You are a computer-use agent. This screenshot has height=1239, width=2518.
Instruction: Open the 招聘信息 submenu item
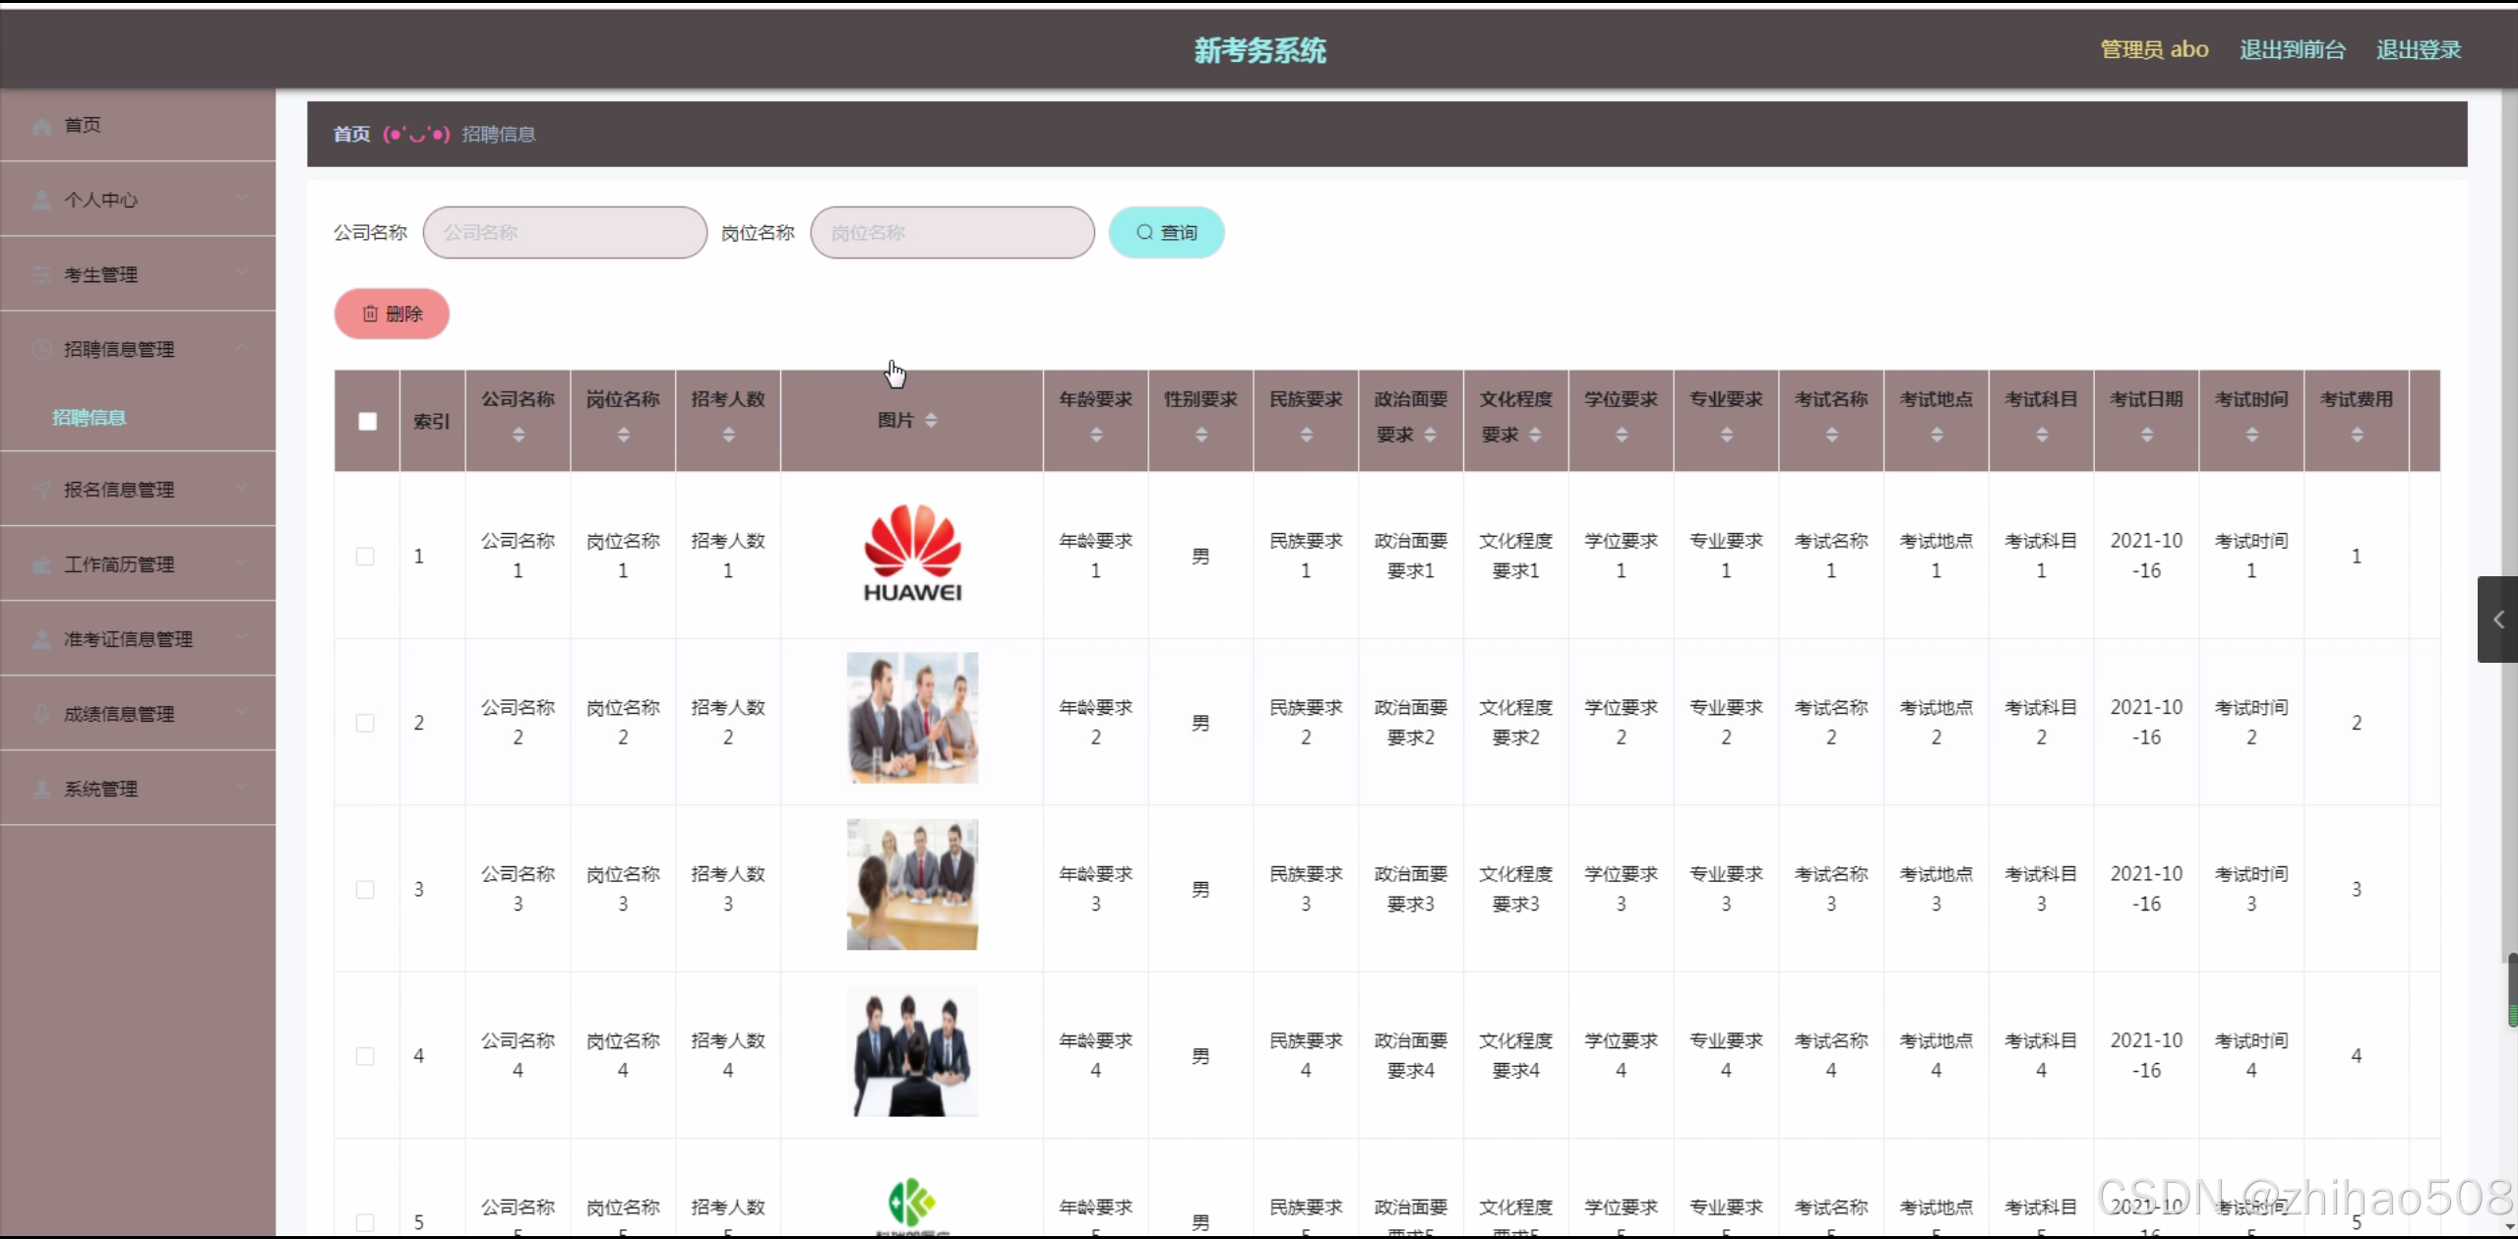(x=89, y=418)
